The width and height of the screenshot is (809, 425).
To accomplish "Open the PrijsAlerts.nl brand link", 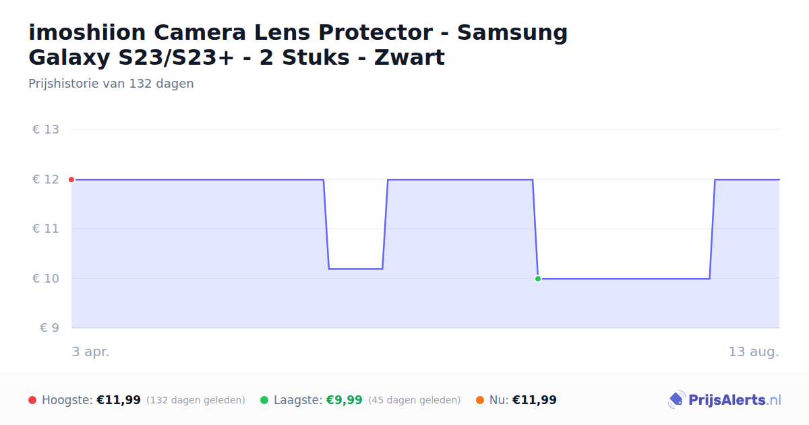I will tap(725, 400).
